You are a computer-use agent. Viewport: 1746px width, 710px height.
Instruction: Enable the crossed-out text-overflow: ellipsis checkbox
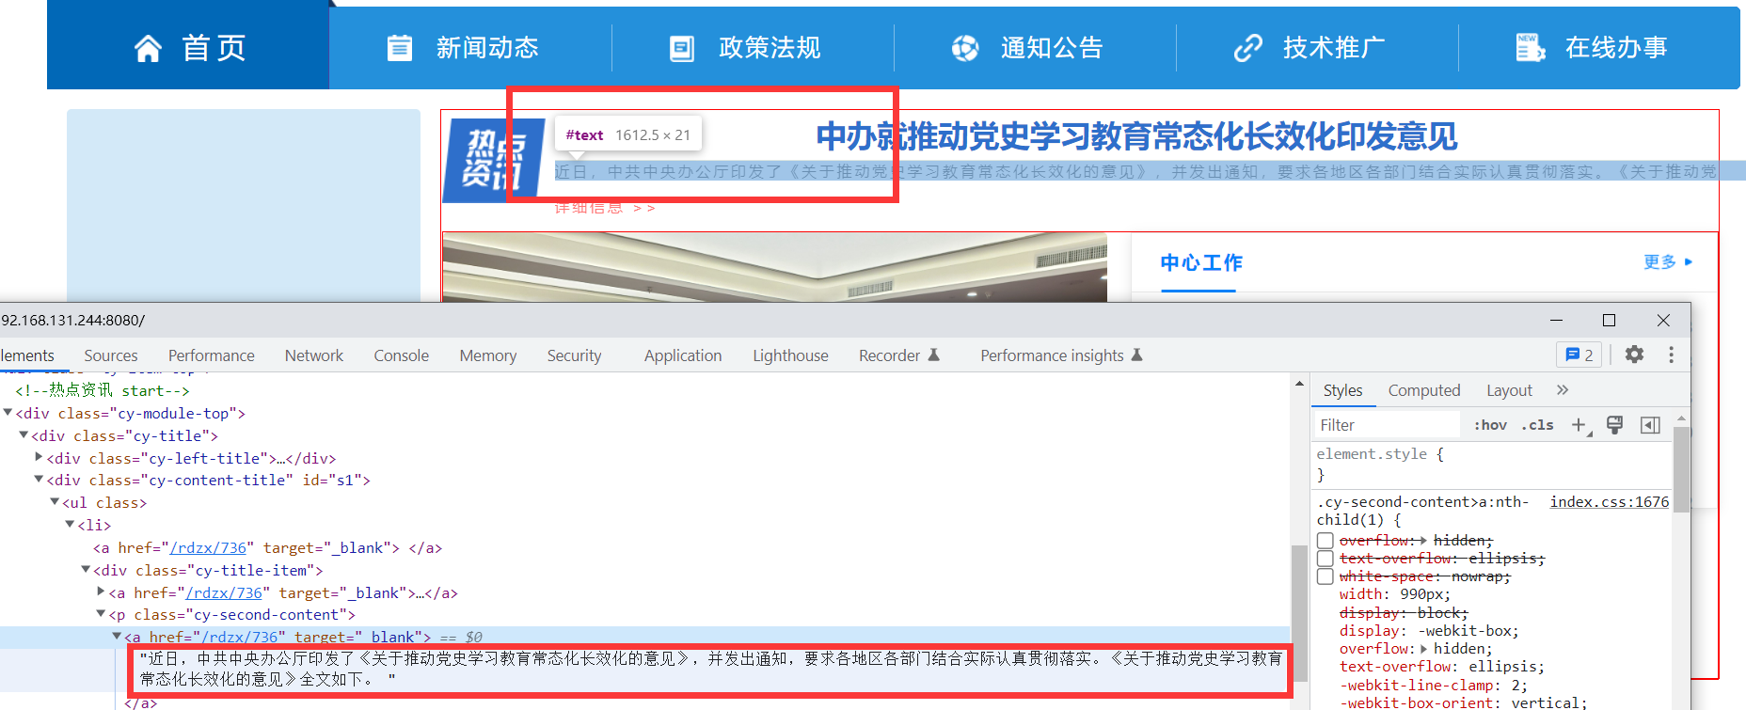point(1325,559)
